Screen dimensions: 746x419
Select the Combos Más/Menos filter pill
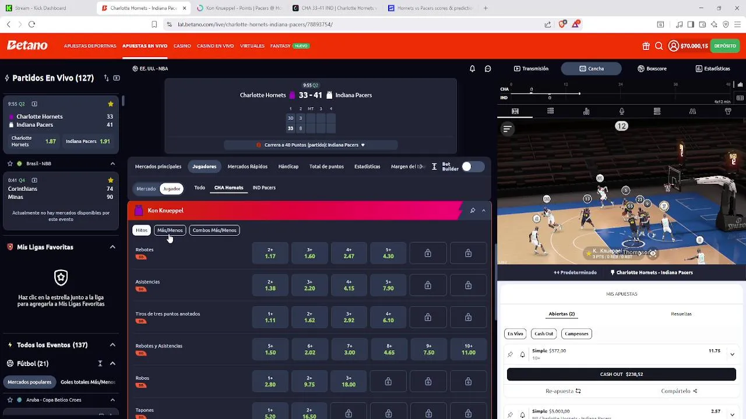(214, 230)
